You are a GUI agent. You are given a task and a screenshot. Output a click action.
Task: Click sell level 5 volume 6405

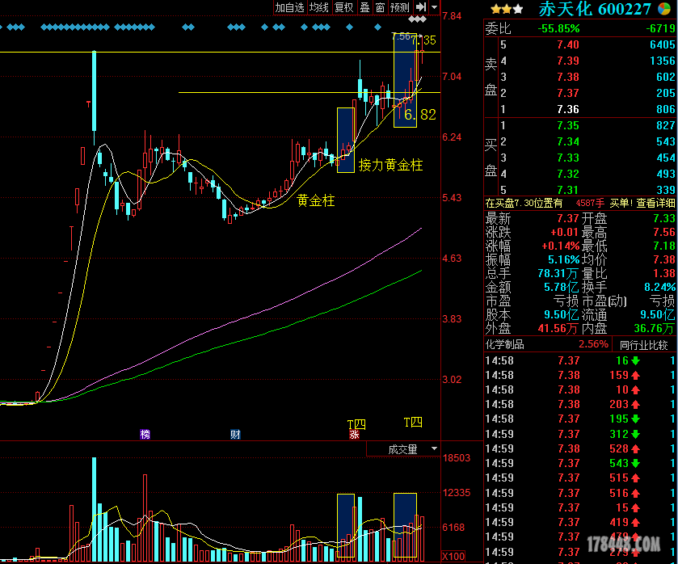[662, 44]
